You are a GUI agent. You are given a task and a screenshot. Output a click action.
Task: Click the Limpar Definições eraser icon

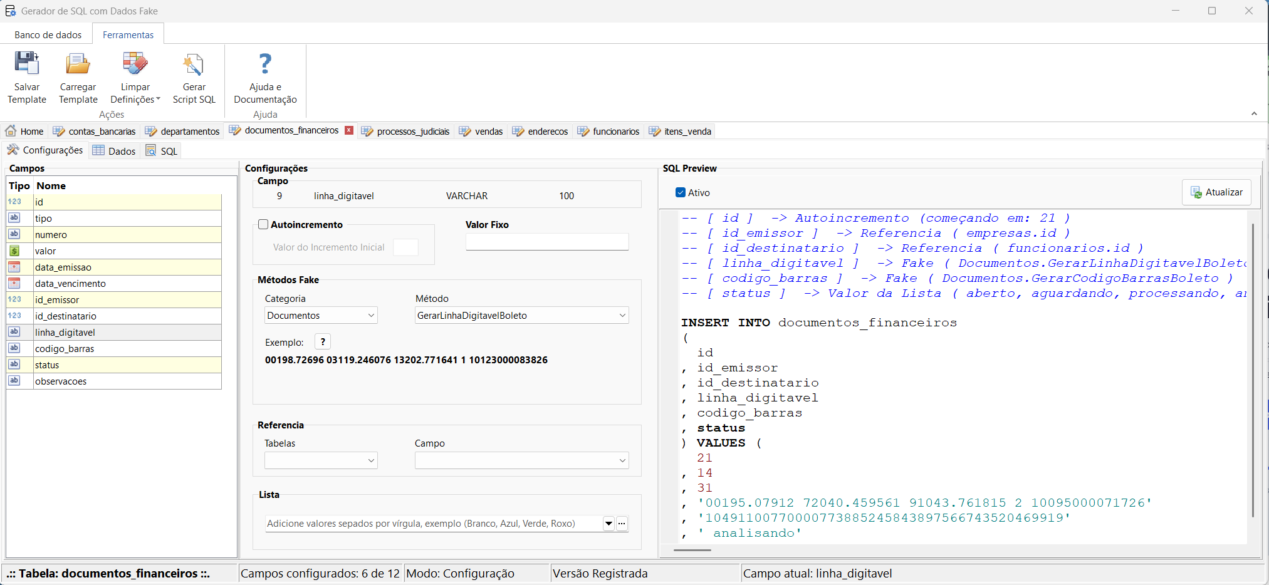[135, 64]
